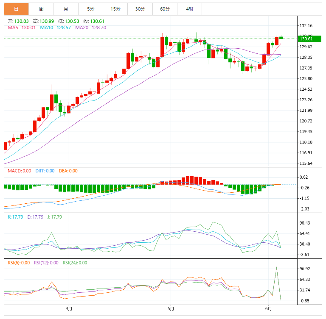
Task: Switch to the 月 monthly tab
Action: click(65, 9)
